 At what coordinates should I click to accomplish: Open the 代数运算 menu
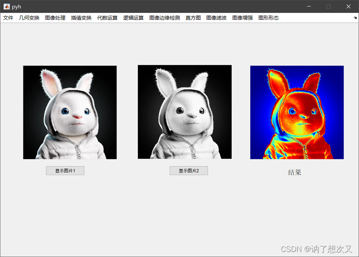point(107,18)
